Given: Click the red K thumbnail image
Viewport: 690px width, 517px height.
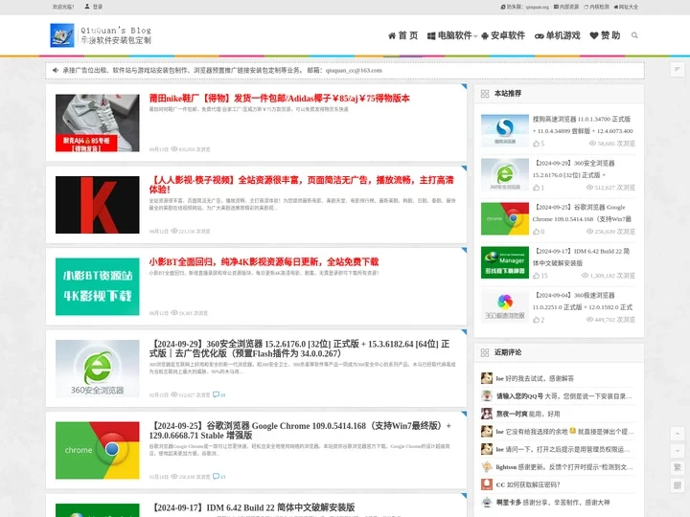Looking at the screenshot, I should 97,205.
